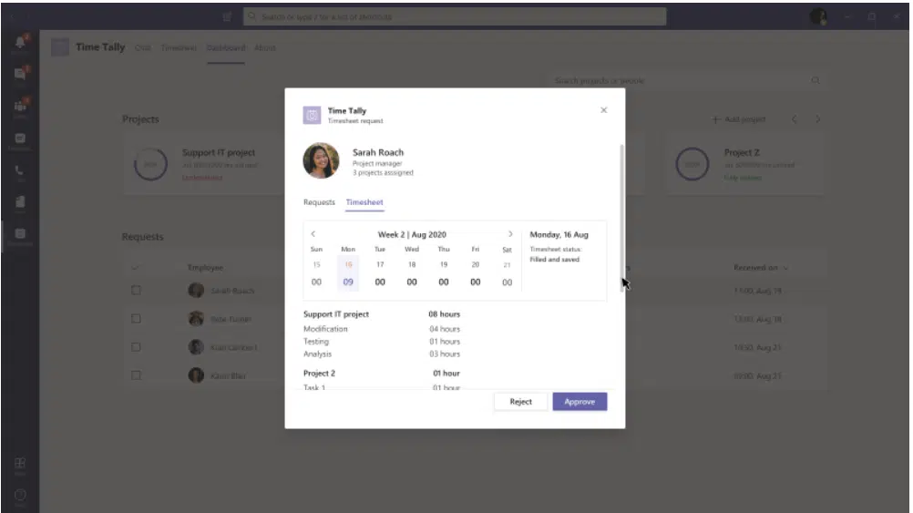Open Project Z card

pyautogui.click(x=745, y=164)
